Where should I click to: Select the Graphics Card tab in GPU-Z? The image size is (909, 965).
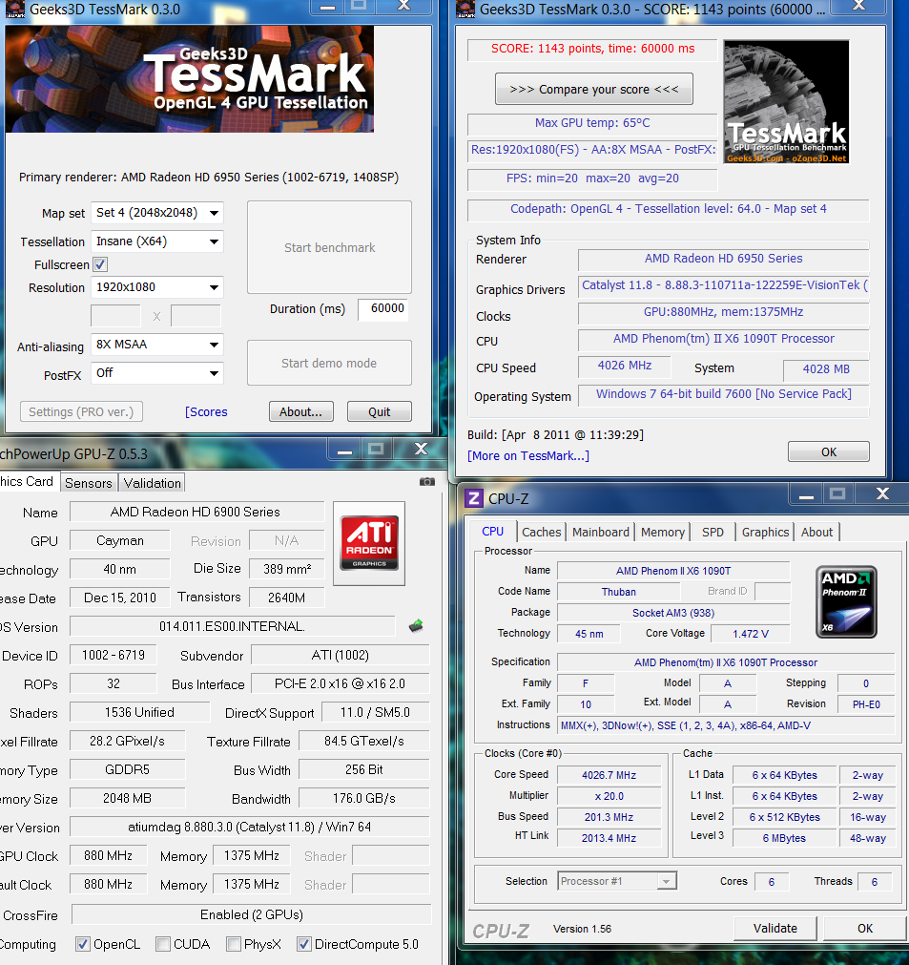(x=28, y=481)
